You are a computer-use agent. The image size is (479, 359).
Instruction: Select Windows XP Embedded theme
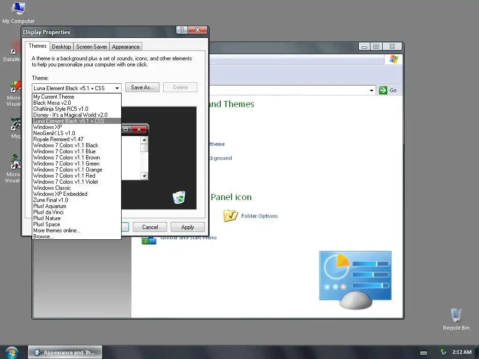pos(77,194)
